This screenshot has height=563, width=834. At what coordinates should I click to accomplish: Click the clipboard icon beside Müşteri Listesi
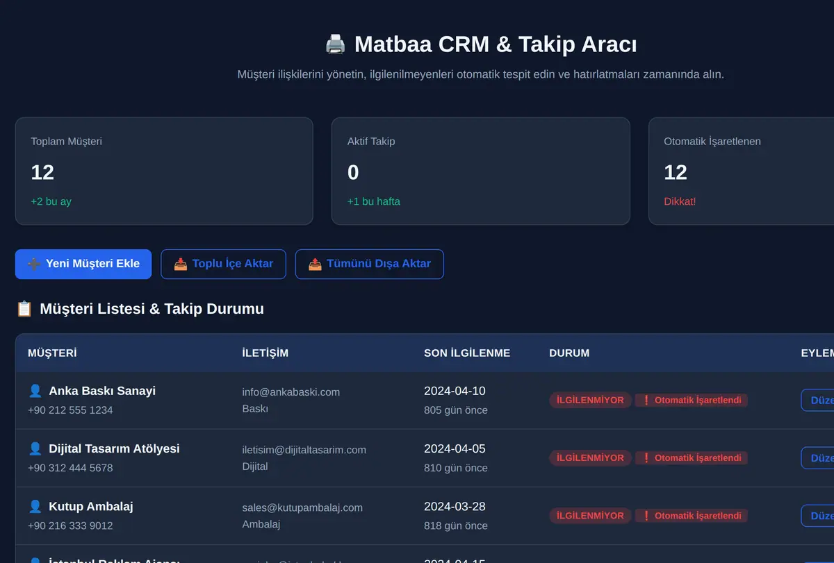24,308
